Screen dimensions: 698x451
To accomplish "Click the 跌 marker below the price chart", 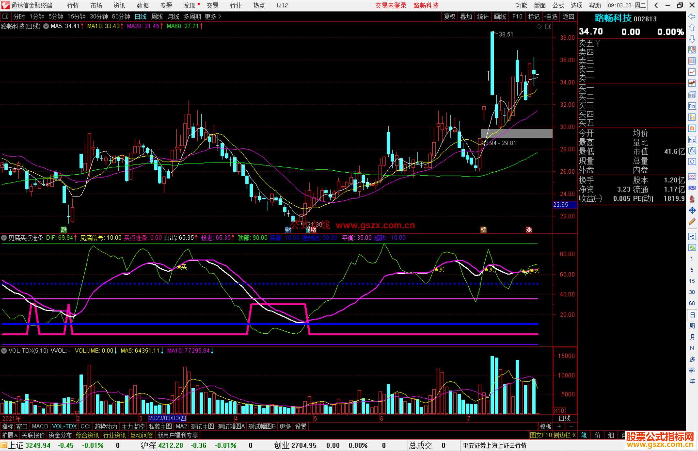I will coord(64,230).
